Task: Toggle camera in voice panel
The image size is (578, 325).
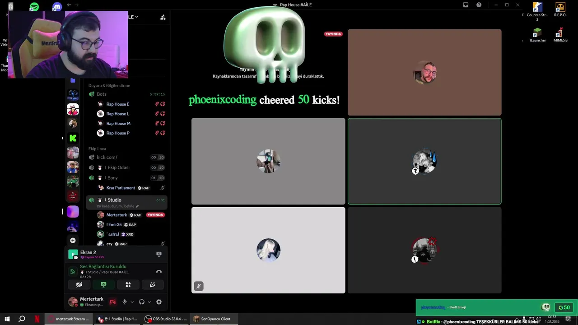Action: click(x=79, y=284)
